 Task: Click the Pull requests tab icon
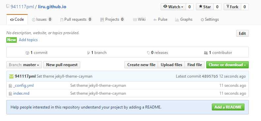[62, 20]
